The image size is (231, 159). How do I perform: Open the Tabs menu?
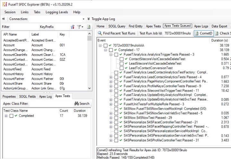tap(37, 12)
